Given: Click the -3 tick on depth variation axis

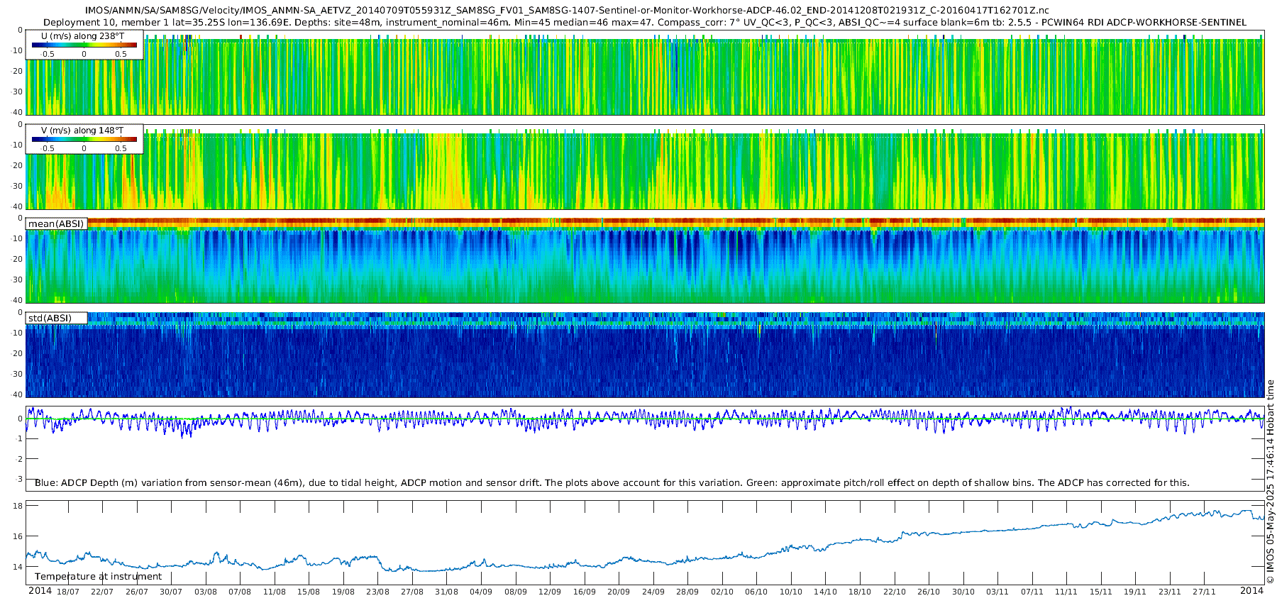Looking at the screenshot, I should 19,480.
